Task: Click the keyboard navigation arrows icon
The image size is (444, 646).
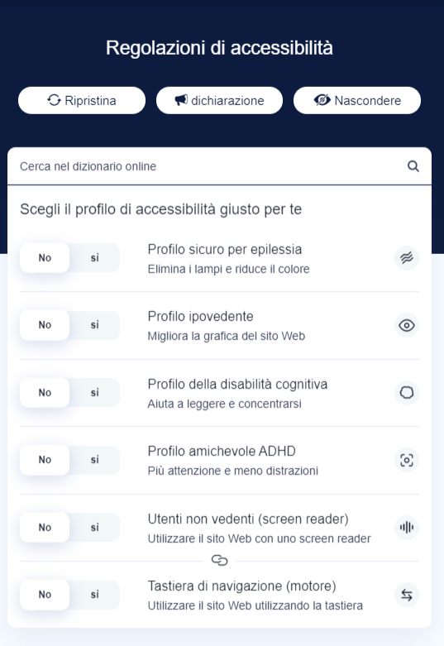Action: (407, 595)
